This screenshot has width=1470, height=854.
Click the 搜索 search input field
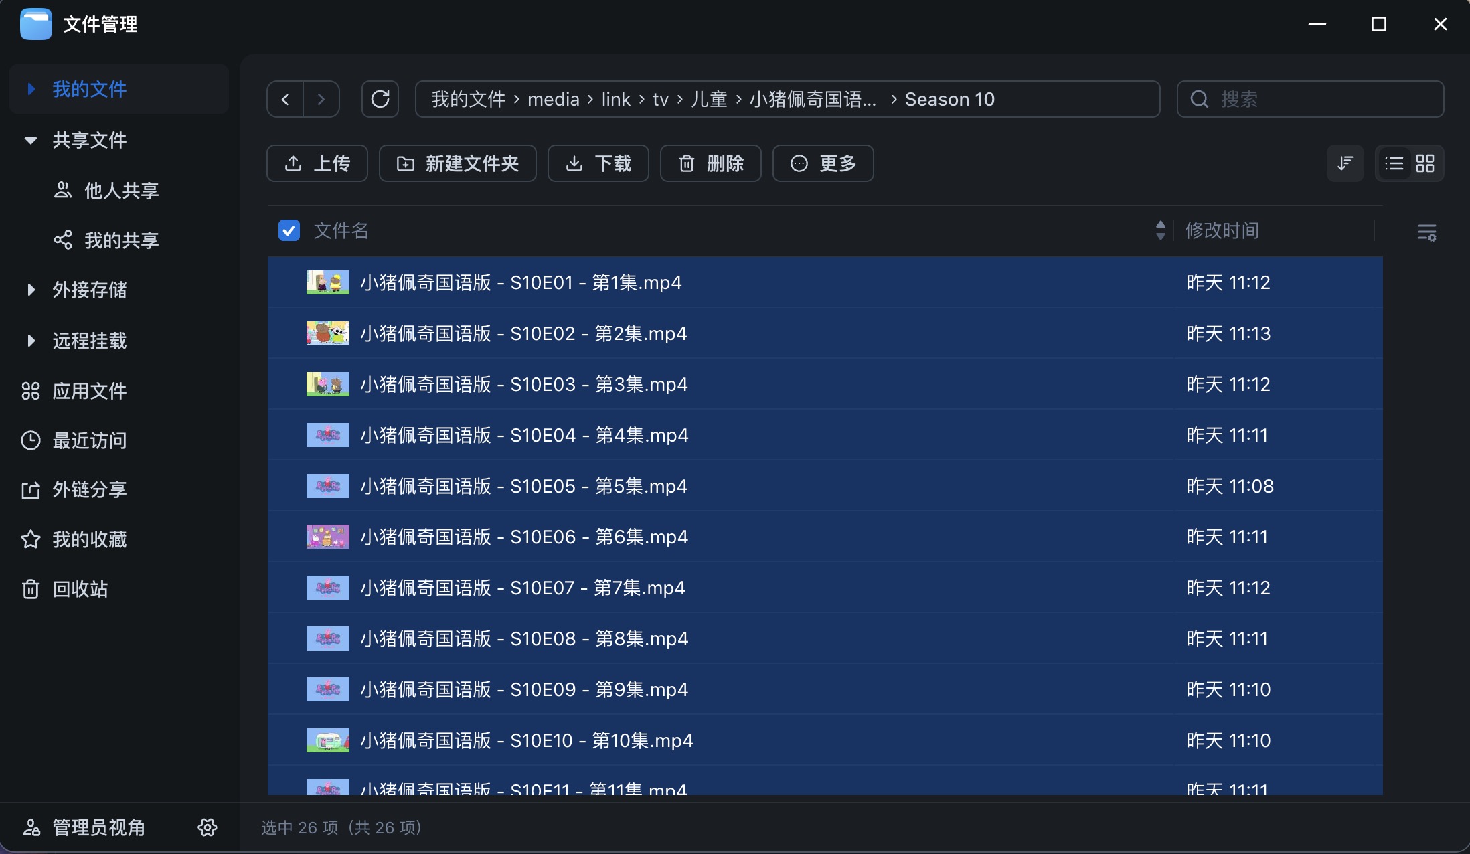tap(1319, 99)
